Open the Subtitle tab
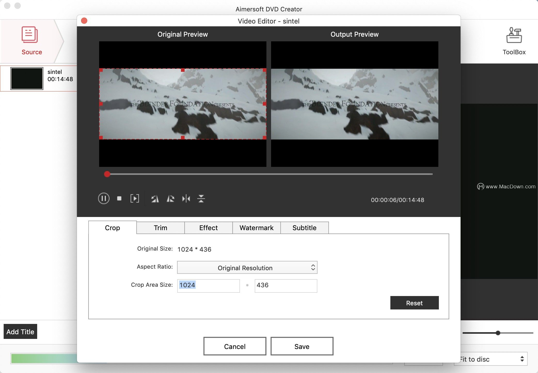This screenshot has height=373, width=538. [304, 228]
